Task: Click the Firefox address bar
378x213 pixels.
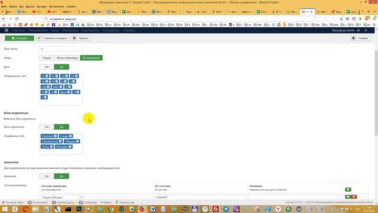Action: click(178, 18)
